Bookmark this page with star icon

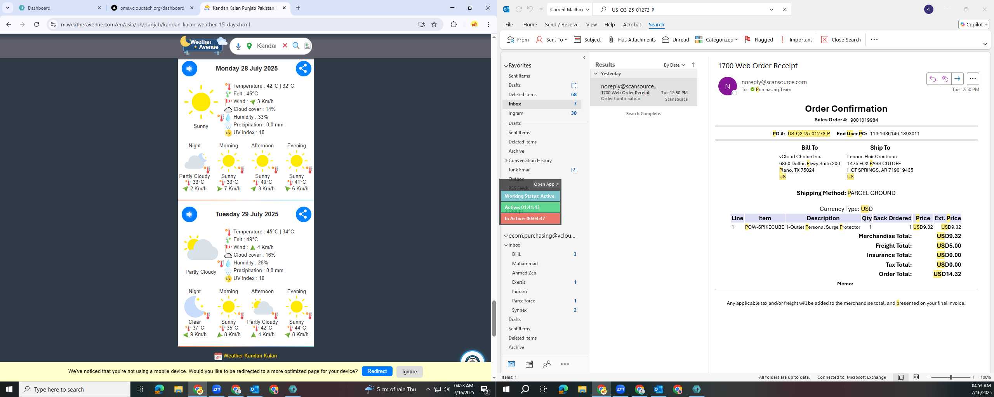[x=434, y=24]
